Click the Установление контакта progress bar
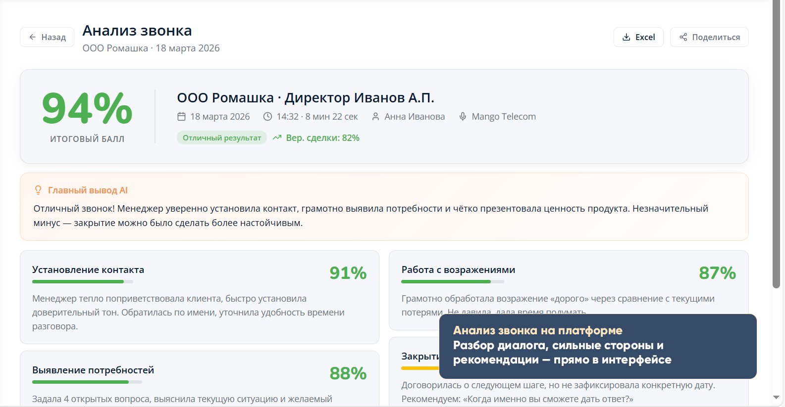The image size is (785, 407). coord(83,282)
